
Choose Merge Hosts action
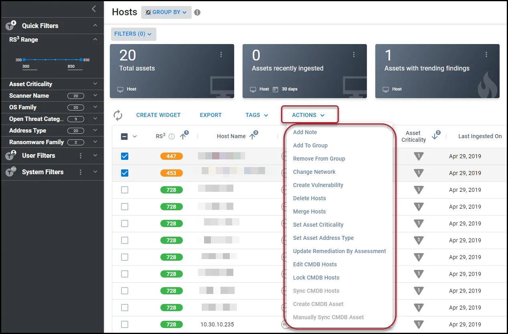(x=310, y=211)
